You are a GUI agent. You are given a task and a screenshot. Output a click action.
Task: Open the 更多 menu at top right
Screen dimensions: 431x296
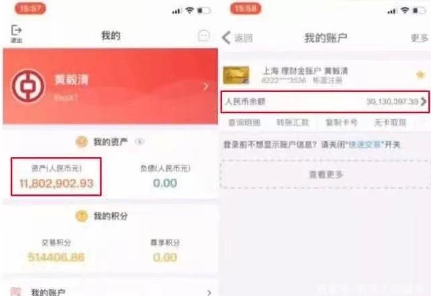pyautogui.click(x=419, y=38)
